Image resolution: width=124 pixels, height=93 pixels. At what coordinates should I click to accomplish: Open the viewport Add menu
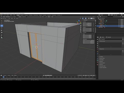14,18
